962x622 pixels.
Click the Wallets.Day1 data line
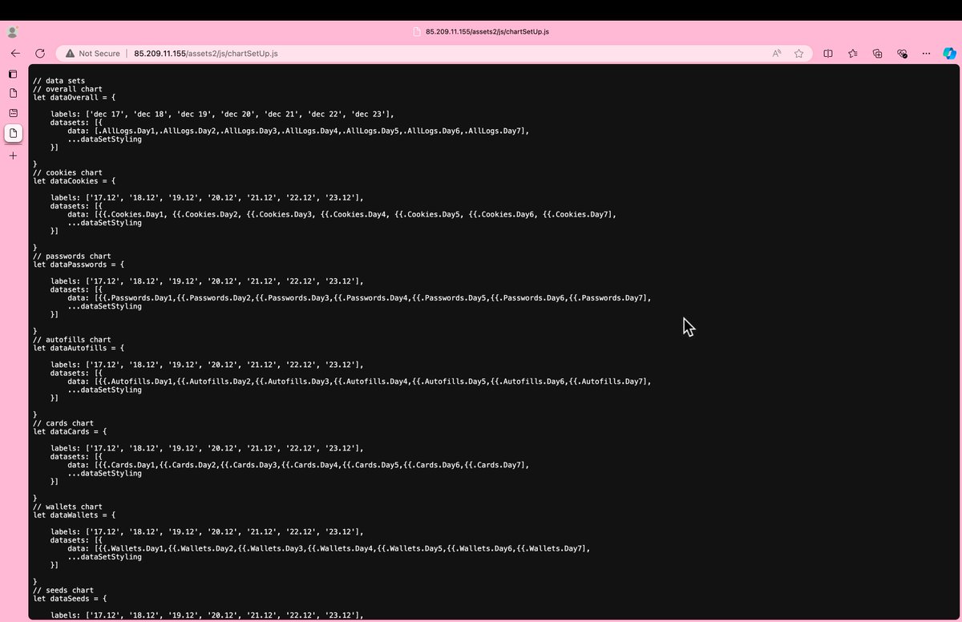[329, 548]
